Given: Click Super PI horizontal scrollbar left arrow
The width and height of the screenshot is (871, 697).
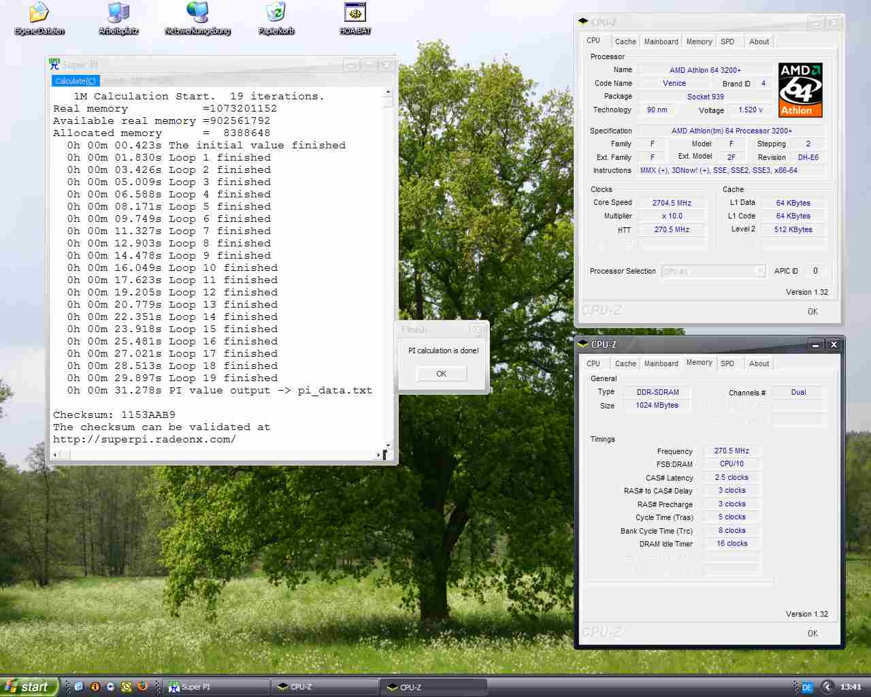Looking at the screenshot, I should [x=56, y=454].
